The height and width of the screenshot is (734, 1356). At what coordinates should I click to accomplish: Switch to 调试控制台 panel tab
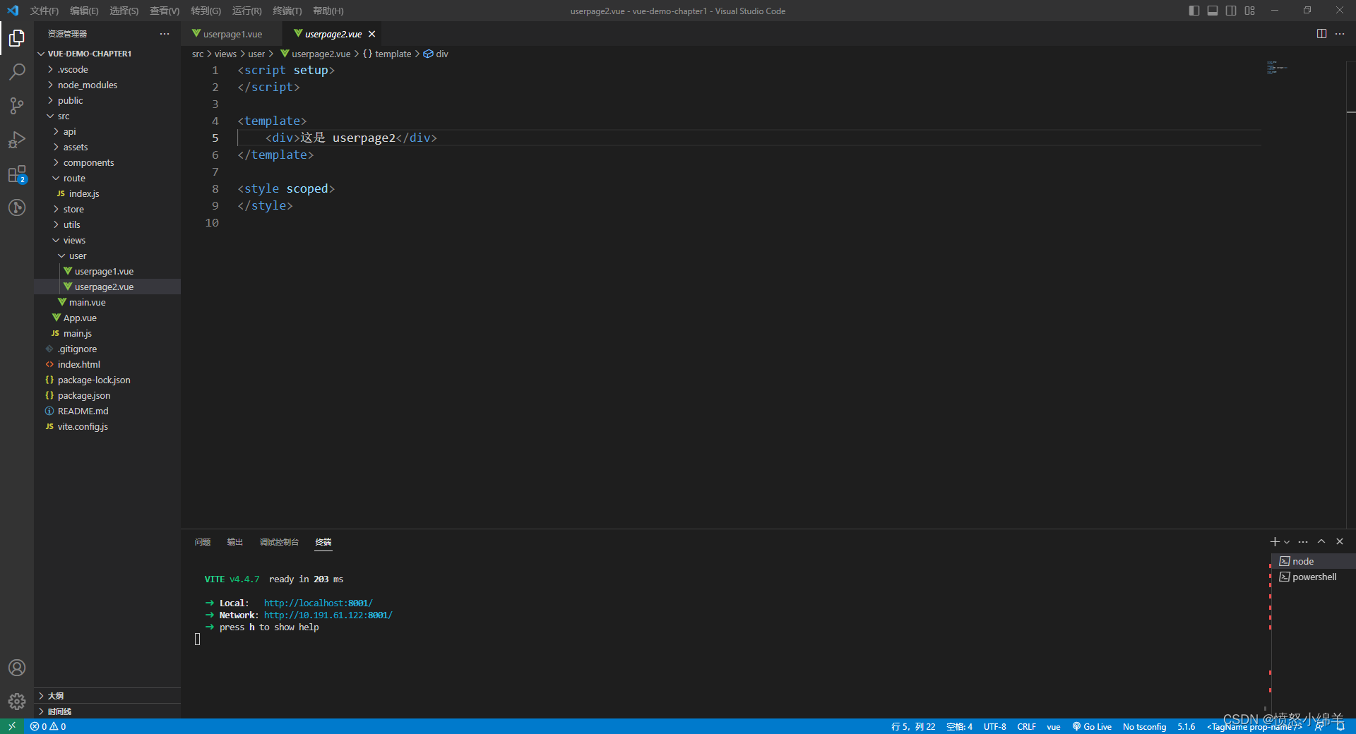point(279,542)
